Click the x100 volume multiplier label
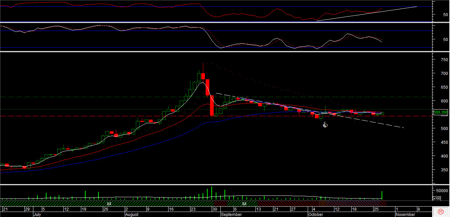 pos(436,199)
